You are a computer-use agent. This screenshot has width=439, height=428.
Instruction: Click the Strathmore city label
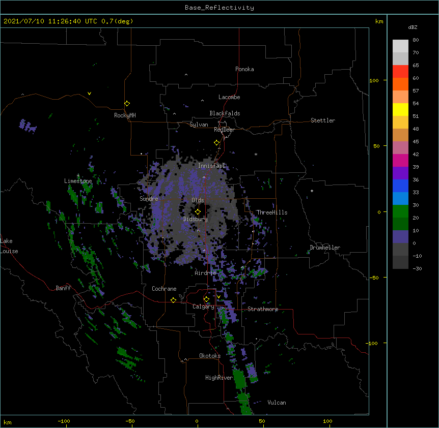pos(263,309)
